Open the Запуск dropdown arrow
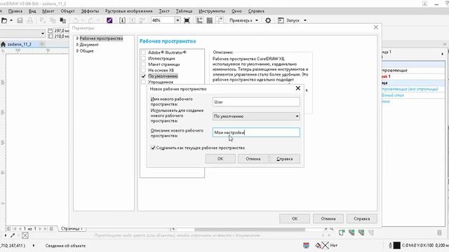Viewport: 449px width, 252px height. point(305,20)
